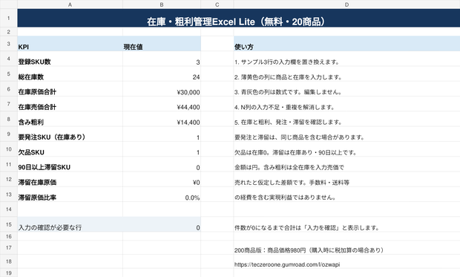460x277 pixels.
Task: Select cell '200商品版：商品価格980円'
Action: tap(346, 247)
